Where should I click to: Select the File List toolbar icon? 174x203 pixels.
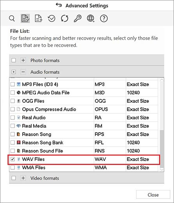[25, 18]
